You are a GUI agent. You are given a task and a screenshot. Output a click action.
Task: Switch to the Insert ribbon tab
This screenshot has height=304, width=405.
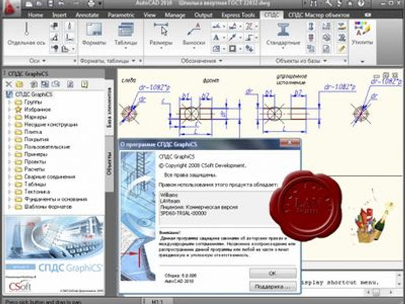click(59, 15)
